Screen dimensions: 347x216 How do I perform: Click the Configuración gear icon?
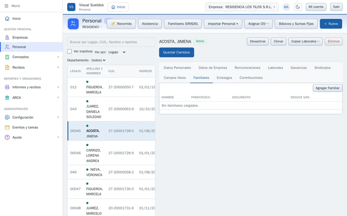pos(7,117)
